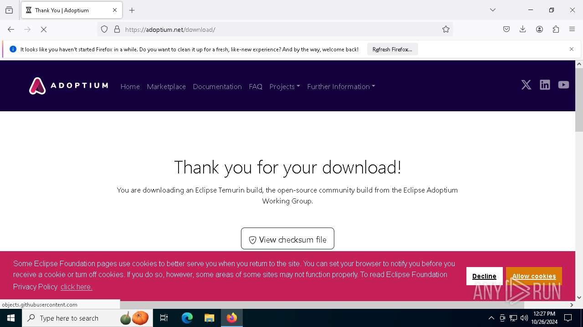The width and height of the screenshot is (583, 327).
Task: Open Firefox account menu
Action: pos(539,30)
